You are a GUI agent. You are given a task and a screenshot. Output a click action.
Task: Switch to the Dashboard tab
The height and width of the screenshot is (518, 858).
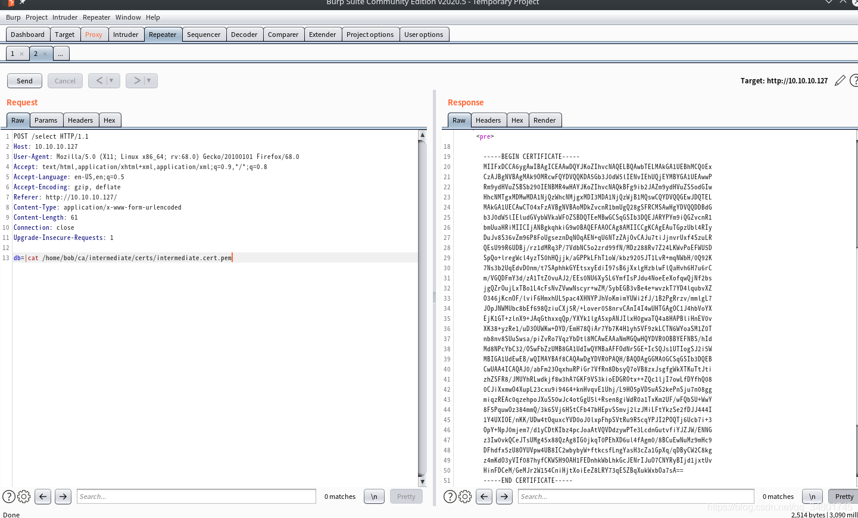tap(27, 35)
